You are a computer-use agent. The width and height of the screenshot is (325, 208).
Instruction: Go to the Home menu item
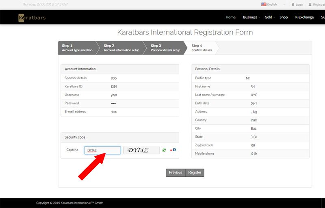pyautogui.click(x=230, y=17)
